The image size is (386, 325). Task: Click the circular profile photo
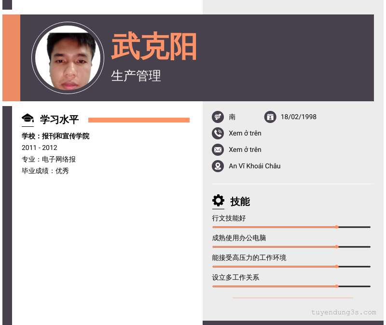(68, 58)
